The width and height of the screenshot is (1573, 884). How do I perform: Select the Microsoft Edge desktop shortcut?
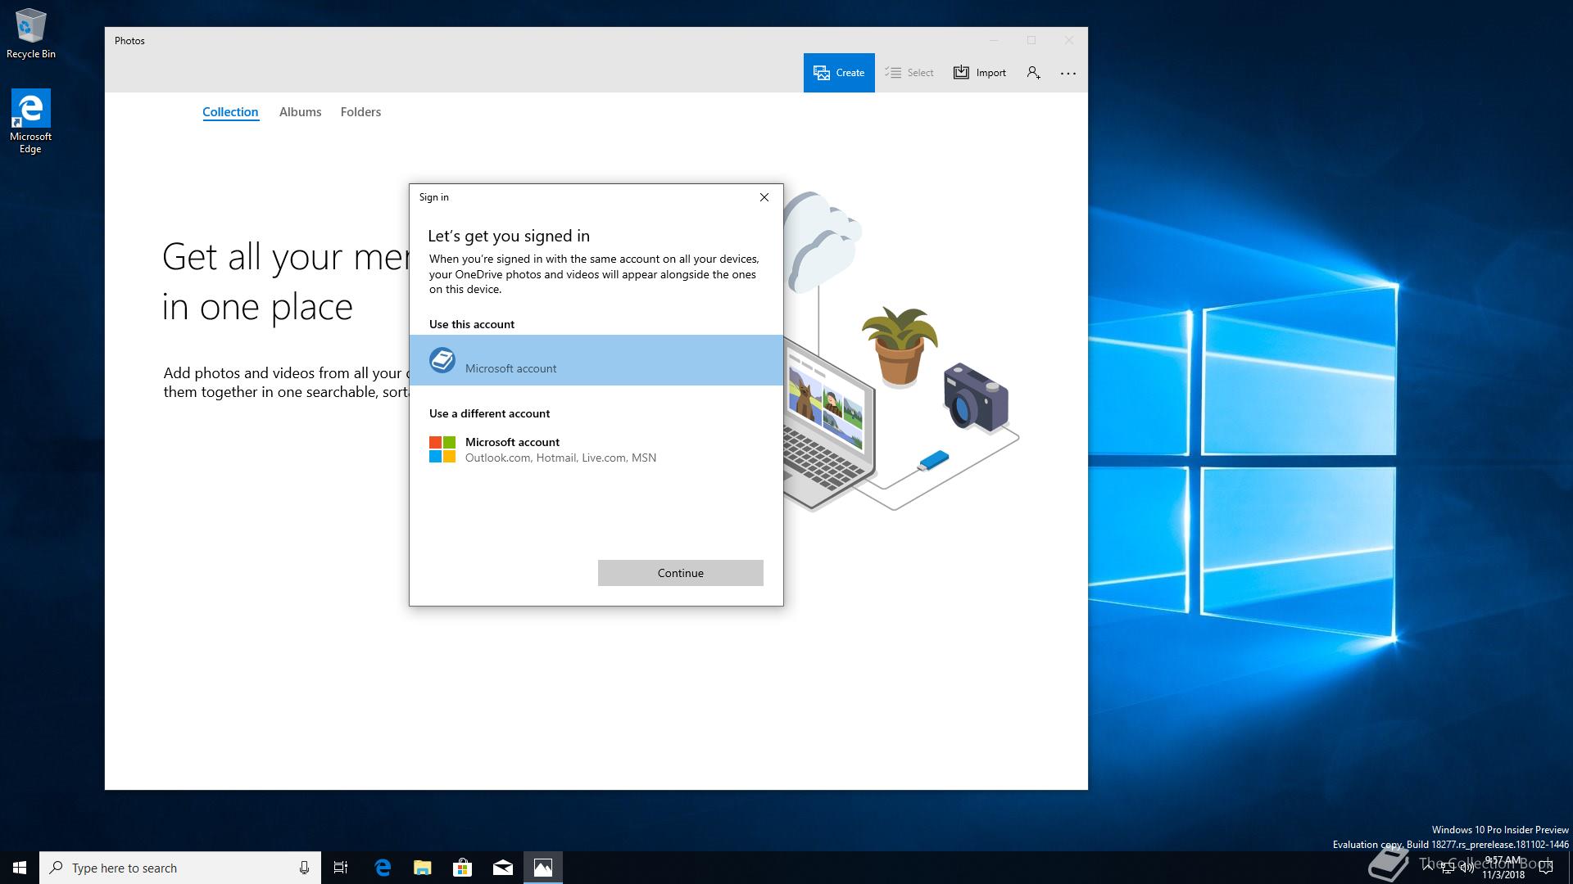pos(30,121)
